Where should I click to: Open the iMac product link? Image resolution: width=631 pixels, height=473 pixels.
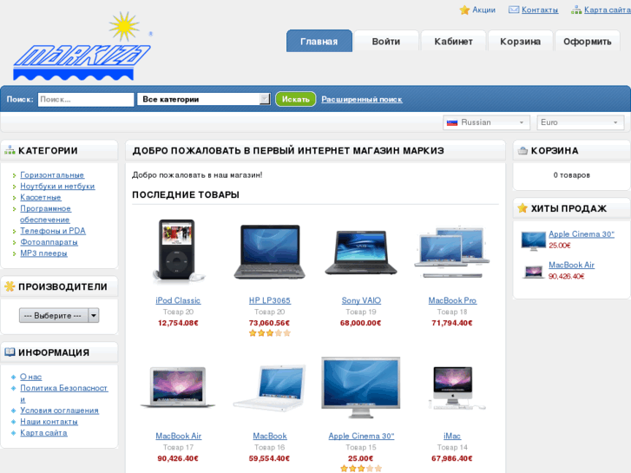452,436
